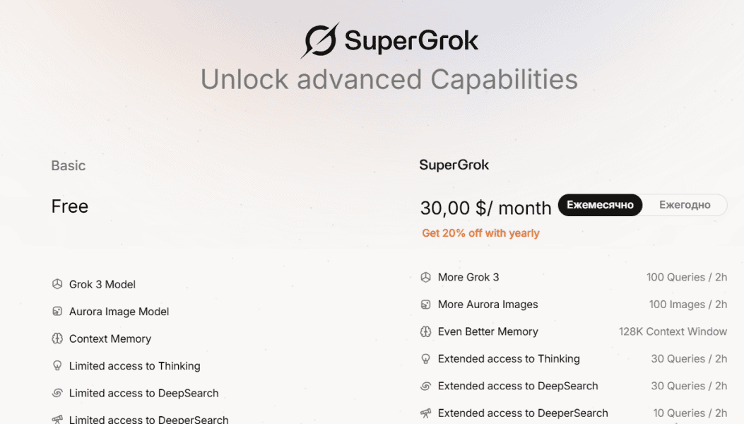Image resolution: width=744 pixels, height=424 pixels.
Task: Click the Aurora Image Model icon
Action: 57,312
